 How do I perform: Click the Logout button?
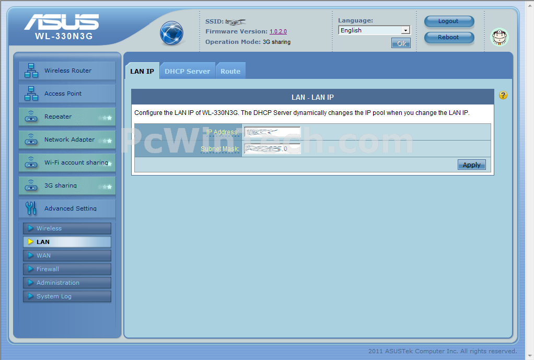[x=449, y=21]
